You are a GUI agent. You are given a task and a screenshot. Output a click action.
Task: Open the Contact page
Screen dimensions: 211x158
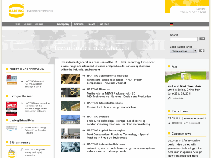[x=28, y=24]
